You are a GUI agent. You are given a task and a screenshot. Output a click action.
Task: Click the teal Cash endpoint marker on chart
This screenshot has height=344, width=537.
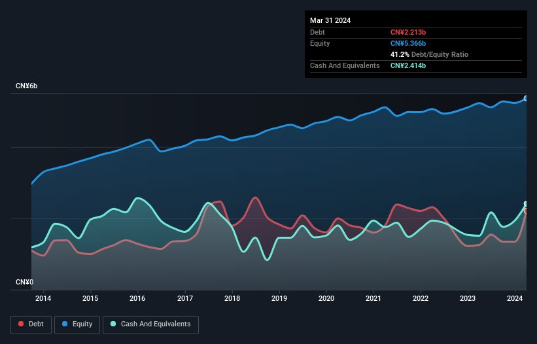[526, 204]
